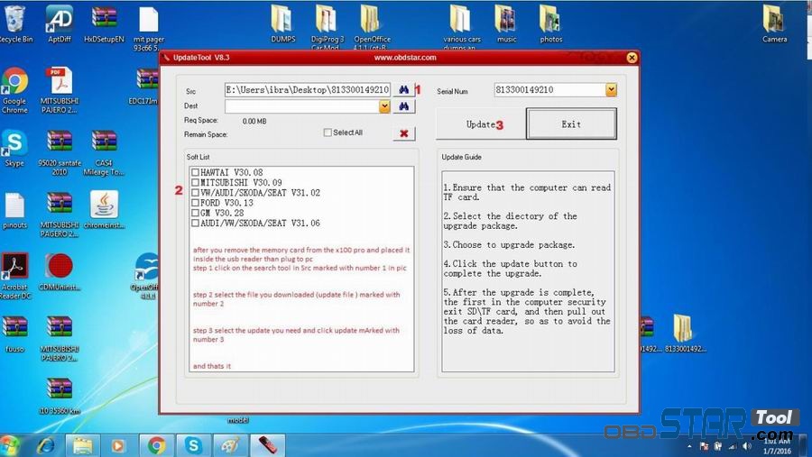Switch to Chrome in the taskbar
The height and width of the screenshot is (457, 812).
click(156, 444)
